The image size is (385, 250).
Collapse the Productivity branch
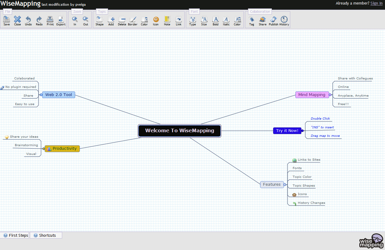44,149
